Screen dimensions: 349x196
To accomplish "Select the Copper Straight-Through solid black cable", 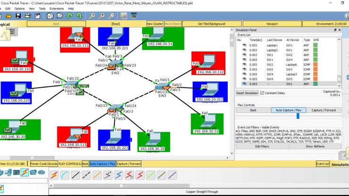I will tap(76, 175).
